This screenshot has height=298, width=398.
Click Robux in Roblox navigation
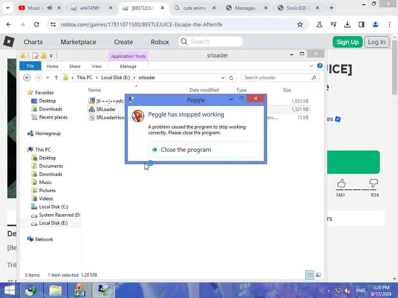[160, 42]
